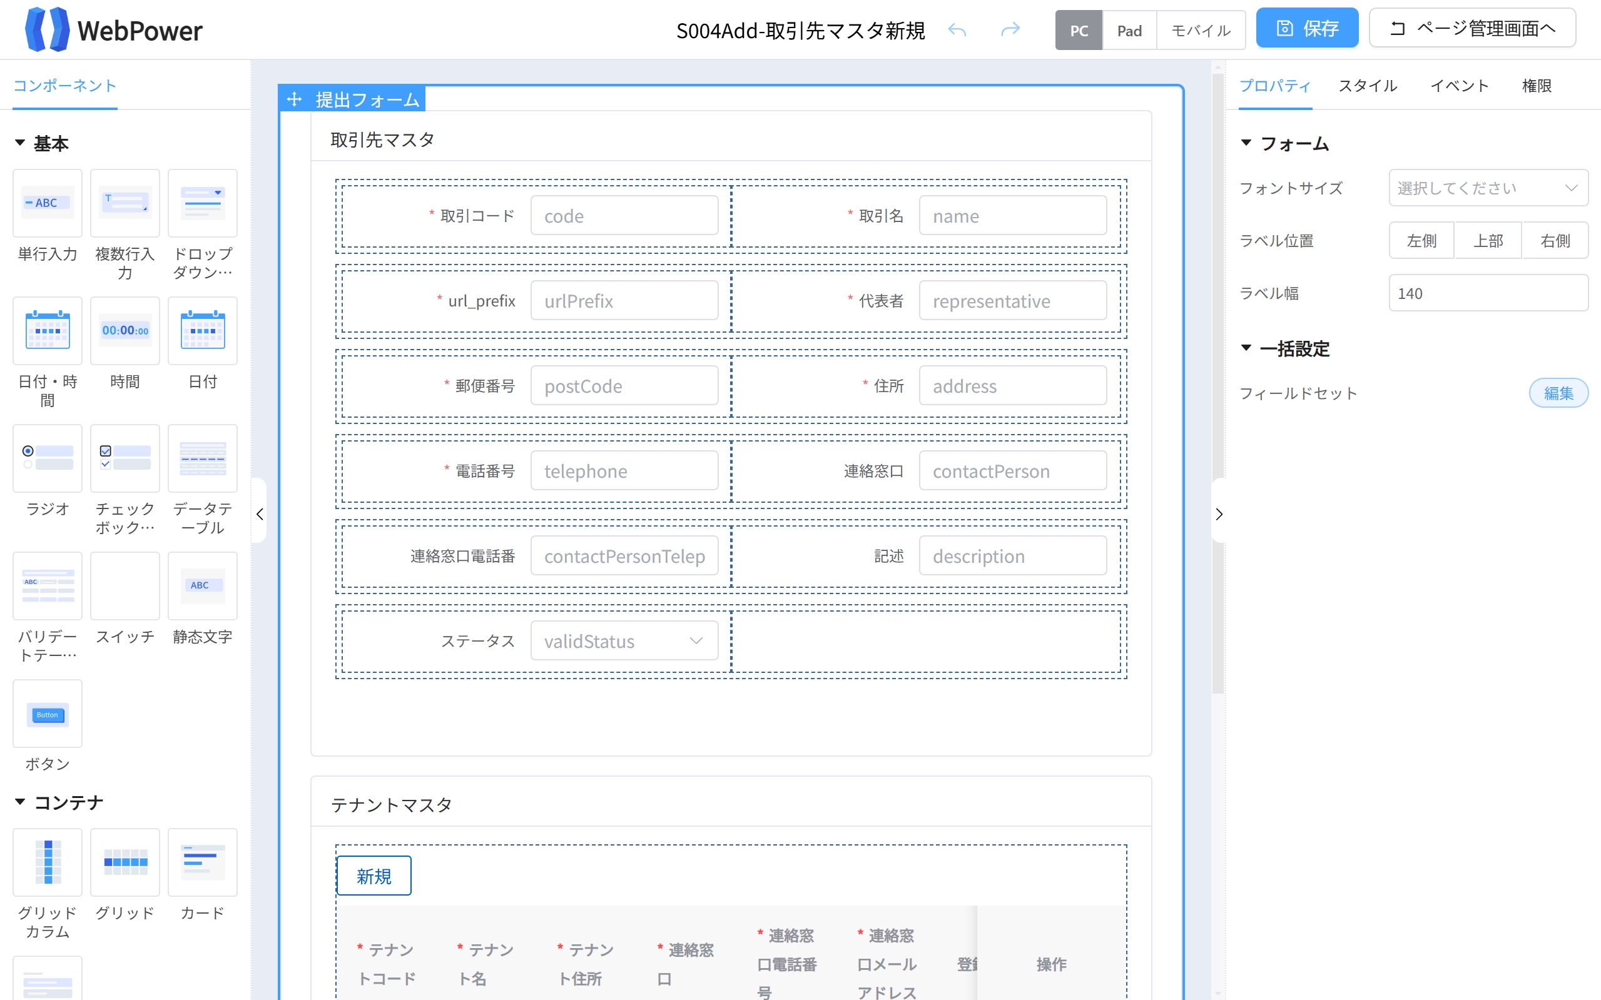The width and height of the screenshot is (1601, 1000).
Task: Click the 保存 save button
Action: point(1306,28)
